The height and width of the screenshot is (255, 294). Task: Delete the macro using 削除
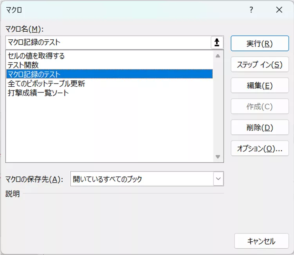point(260,128)
